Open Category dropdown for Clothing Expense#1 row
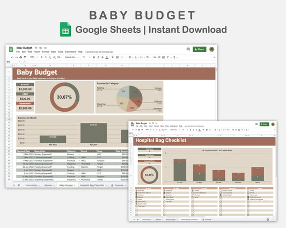286x228 pixels. pos(79,157)
